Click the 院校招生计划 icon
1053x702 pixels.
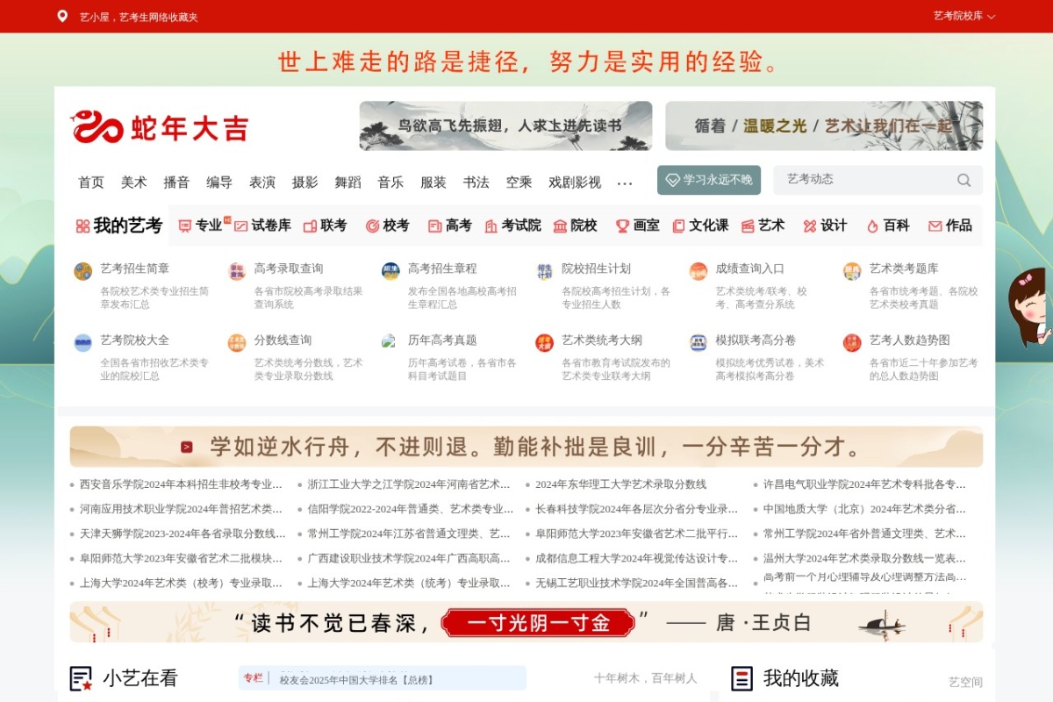[545, 271]
